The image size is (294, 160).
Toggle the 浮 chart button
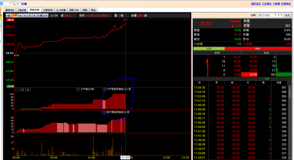[30, 16]
